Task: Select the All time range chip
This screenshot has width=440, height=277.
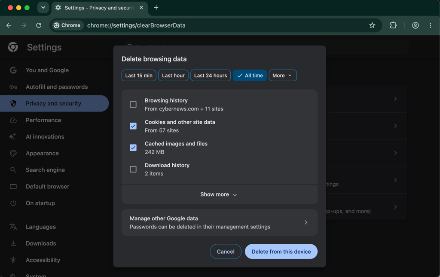Action: [250, 75]
